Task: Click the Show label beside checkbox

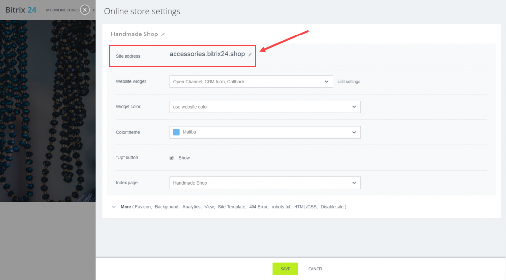Action: [184, 158]
